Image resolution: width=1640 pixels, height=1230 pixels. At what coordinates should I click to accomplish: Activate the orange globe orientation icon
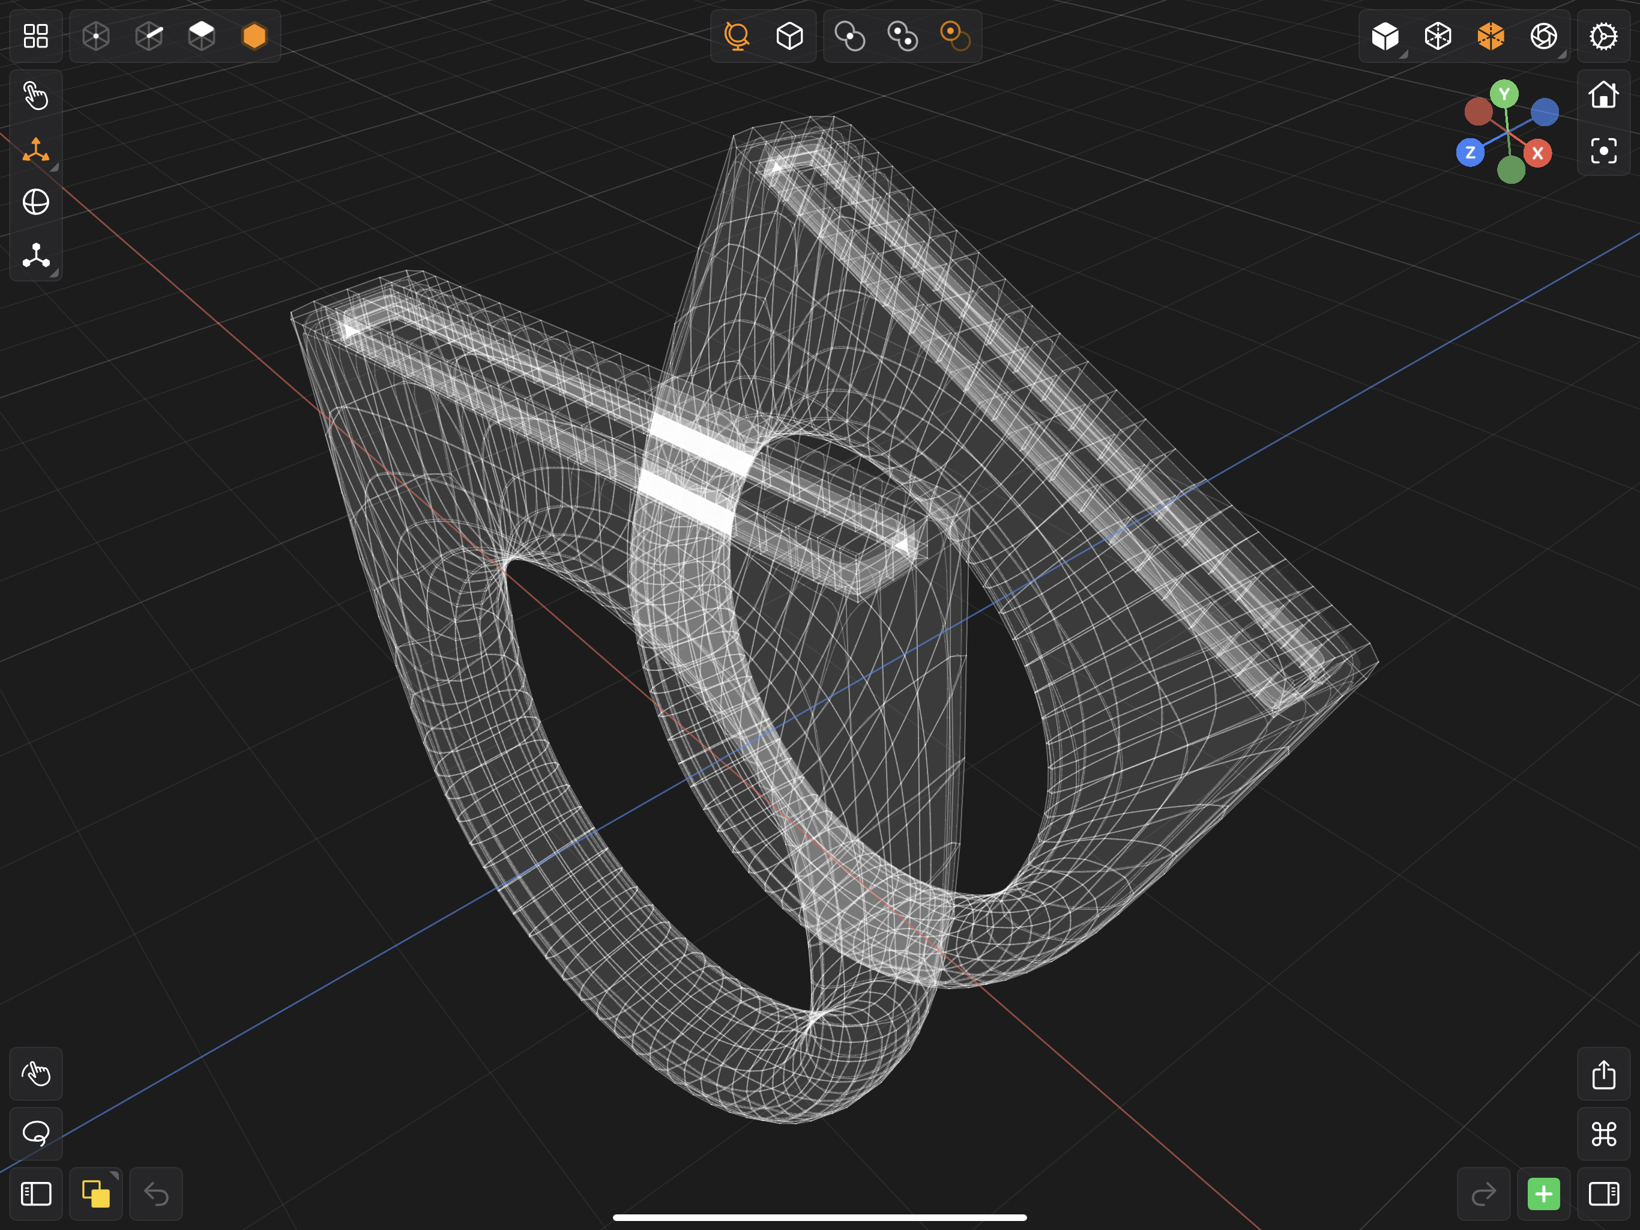[736, 35]
